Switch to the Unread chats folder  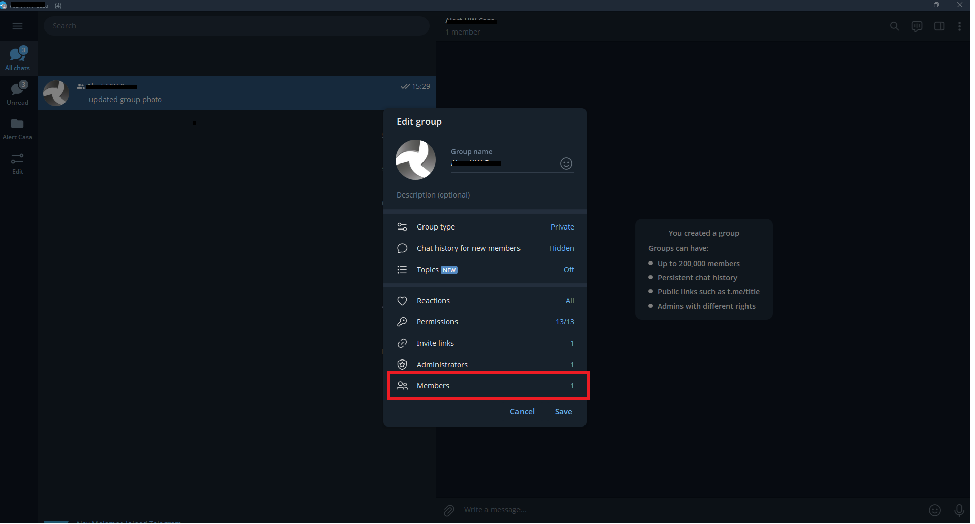tap(18, 93)
